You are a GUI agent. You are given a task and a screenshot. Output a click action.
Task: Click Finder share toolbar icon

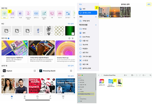click(137, 75)
